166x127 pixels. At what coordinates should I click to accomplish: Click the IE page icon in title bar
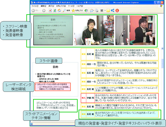pos(32,2)
